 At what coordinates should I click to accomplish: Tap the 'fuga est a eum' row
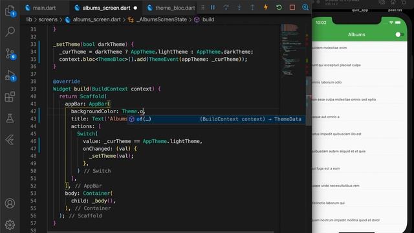(x=360, y=168)
